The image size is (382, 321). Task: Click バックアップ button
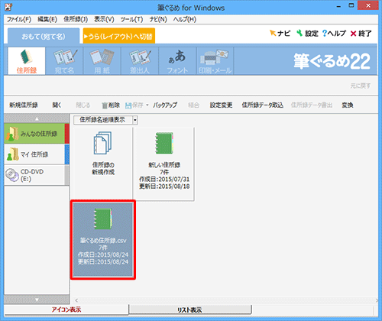click(x=165, y=105)
